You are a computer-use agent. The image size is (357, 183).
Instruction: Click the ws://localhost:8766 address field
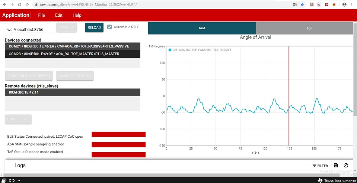30,30
